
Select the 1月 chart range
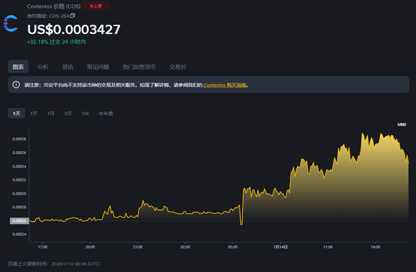click(50, 113)
